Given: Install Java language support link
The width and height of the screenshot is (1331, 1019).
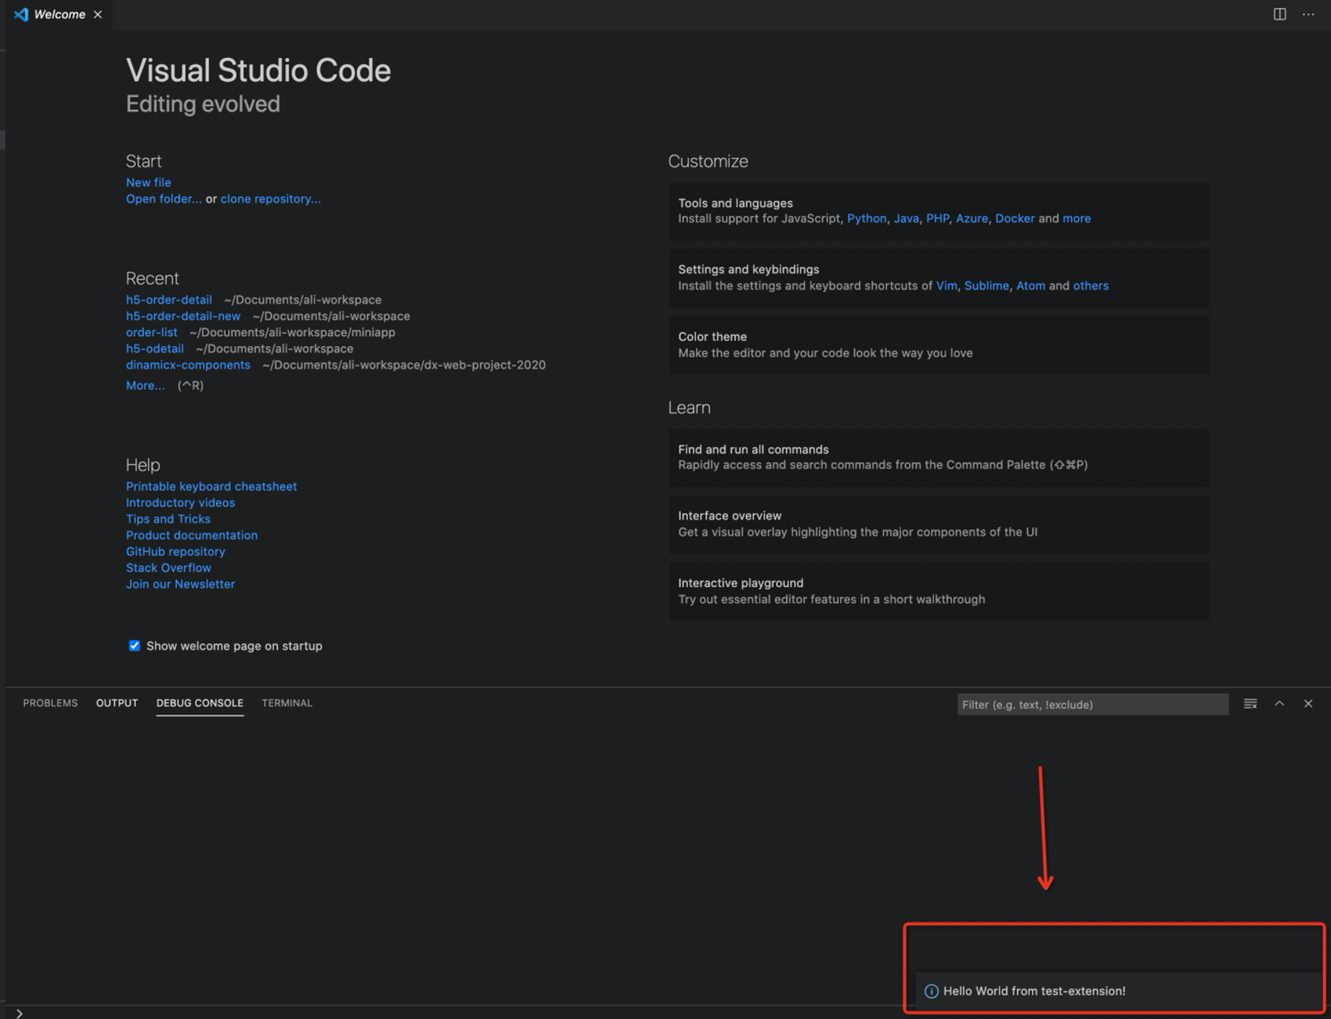Looking at the screenshot, I should (x=906, y=218).
